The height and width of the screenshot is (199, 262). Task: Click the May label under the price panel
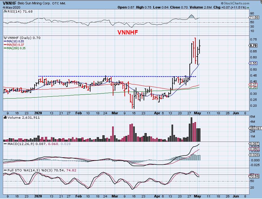point(197,113)
